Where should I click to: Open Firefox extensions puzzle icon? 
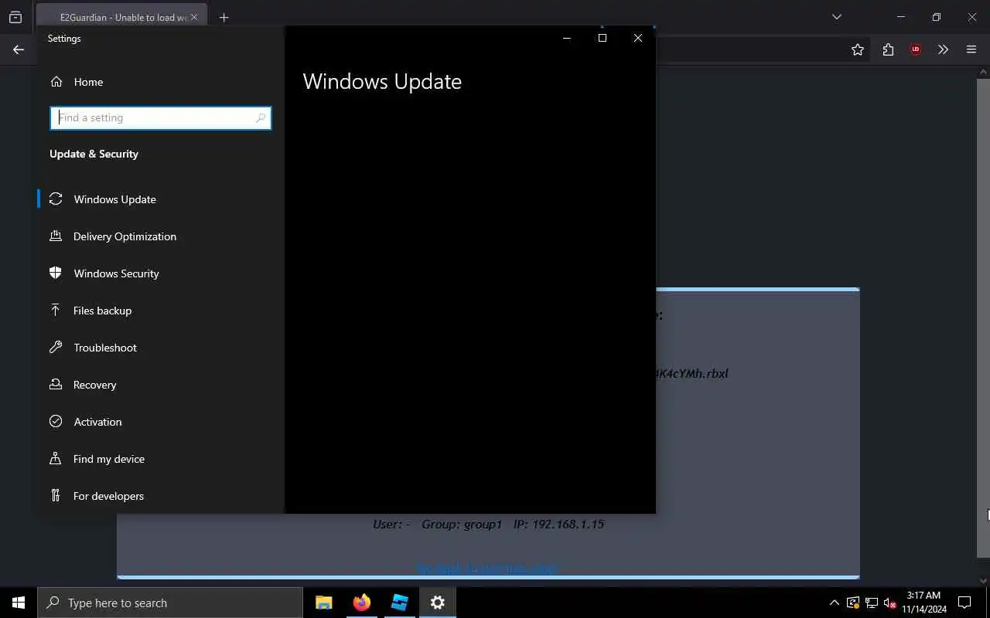click(888, 49)
